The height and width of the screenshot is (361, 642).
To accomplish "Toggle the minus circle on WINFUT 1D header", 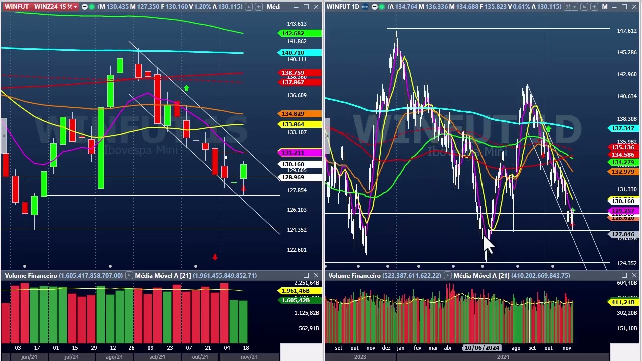I will click(x=375, y=7).
